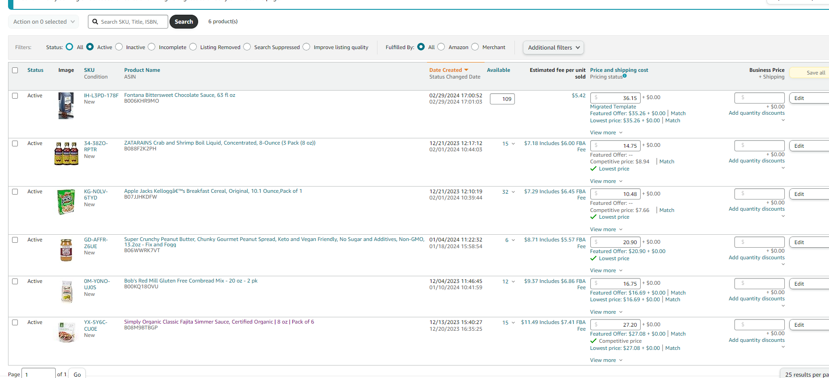
Task: Open the Additional filters dropdown
Action: [x=553, y=47]
